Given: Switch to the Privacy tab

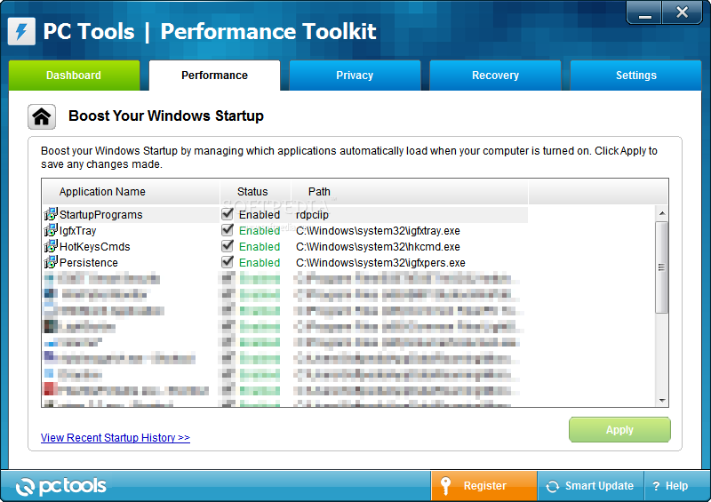Looking at the screenshot, I should [x=355, y=76].
